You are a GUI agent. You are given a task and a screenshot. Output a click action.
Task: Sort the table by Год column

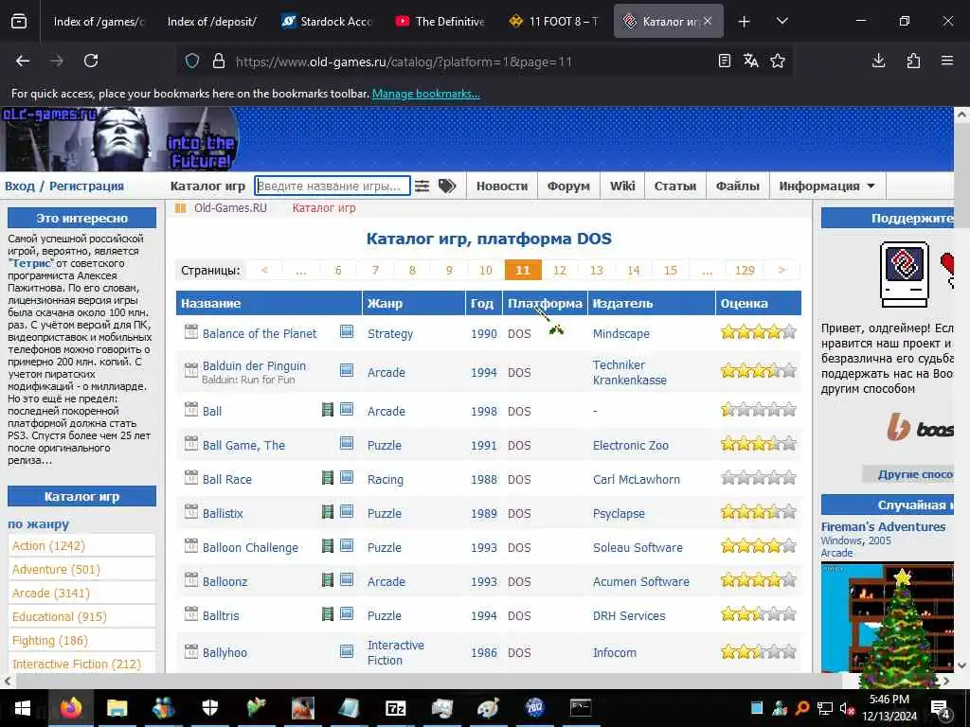(482, 304)
